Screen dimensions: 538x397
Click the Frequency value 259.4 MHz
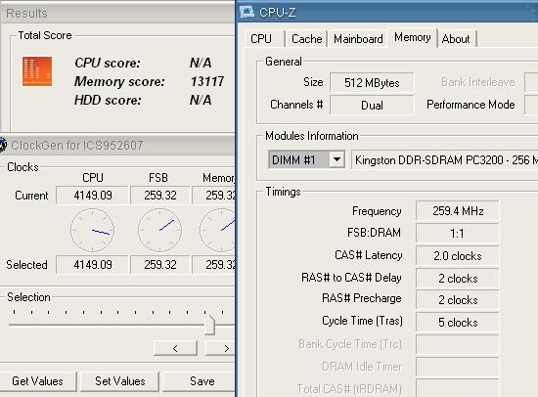(x=458, y=210)
